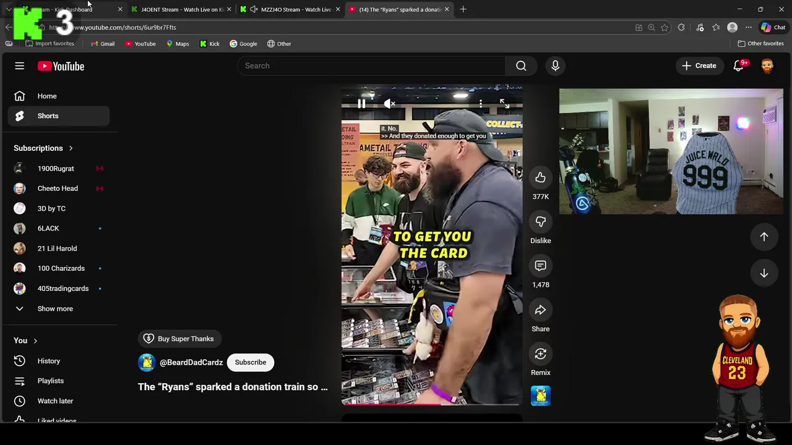
Task: Open the Kick bookmark
Action: pos(209,44)
